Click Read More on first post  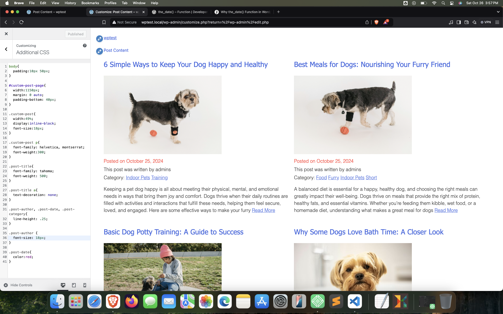263,210
